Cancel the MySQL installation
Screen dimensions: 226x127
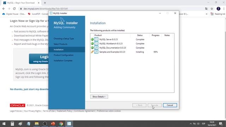point(170,105)
